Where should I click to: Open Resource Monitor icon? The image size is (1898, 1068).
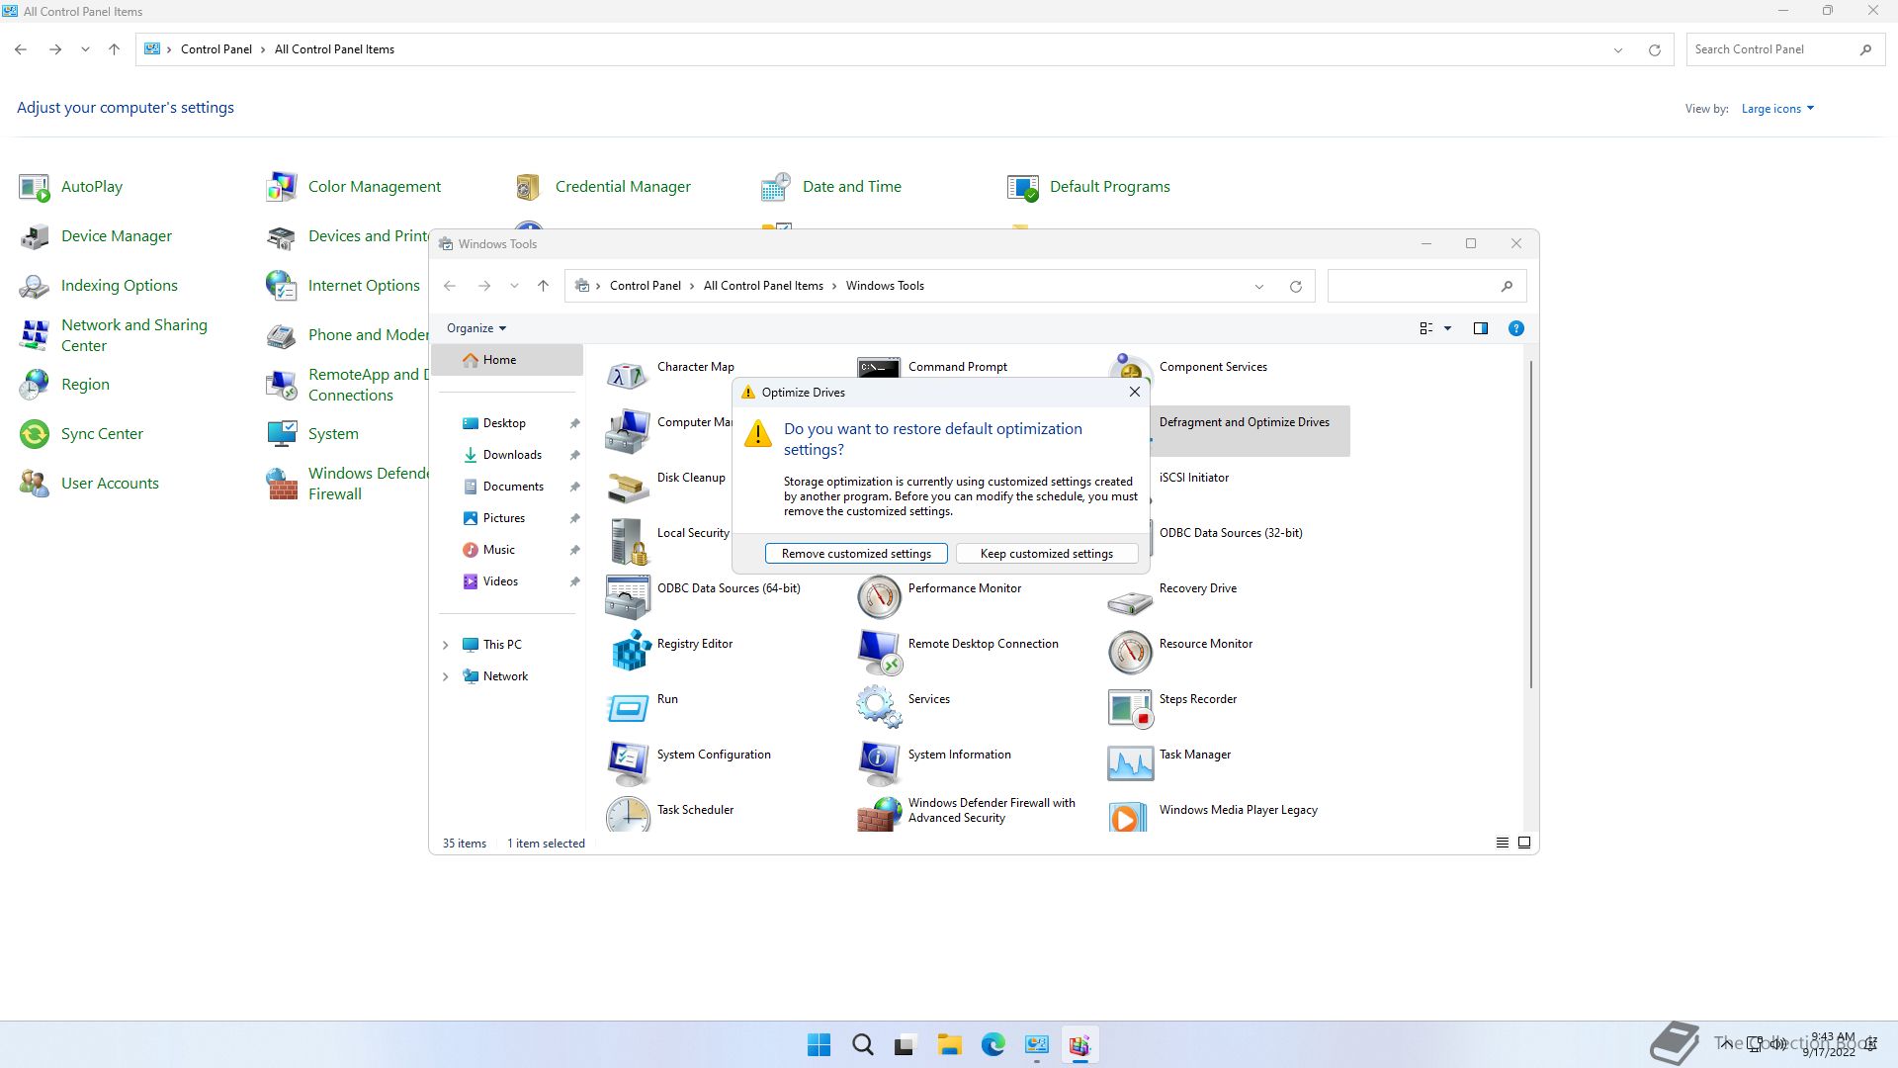1130,653
